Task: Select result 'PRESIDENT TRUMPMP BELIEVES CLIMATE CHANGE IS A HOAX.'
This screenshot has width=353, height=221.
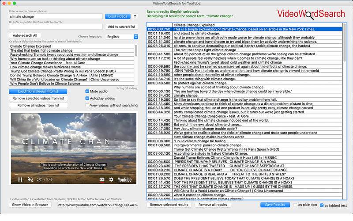Action: pyautogui.click(x=245, y=162)
